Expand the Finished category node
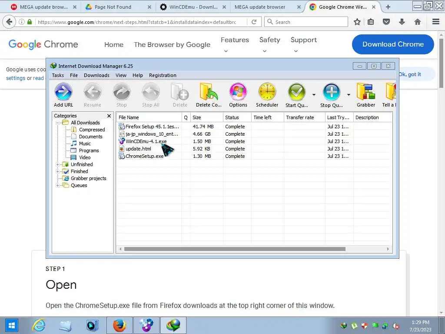This screenshot has width=445, height=334. coord(58,171)
